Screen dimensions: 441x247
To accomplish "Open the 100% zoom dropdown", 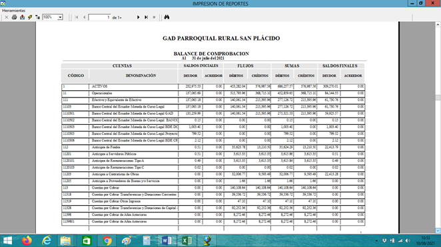I will [x=60, y=17].
